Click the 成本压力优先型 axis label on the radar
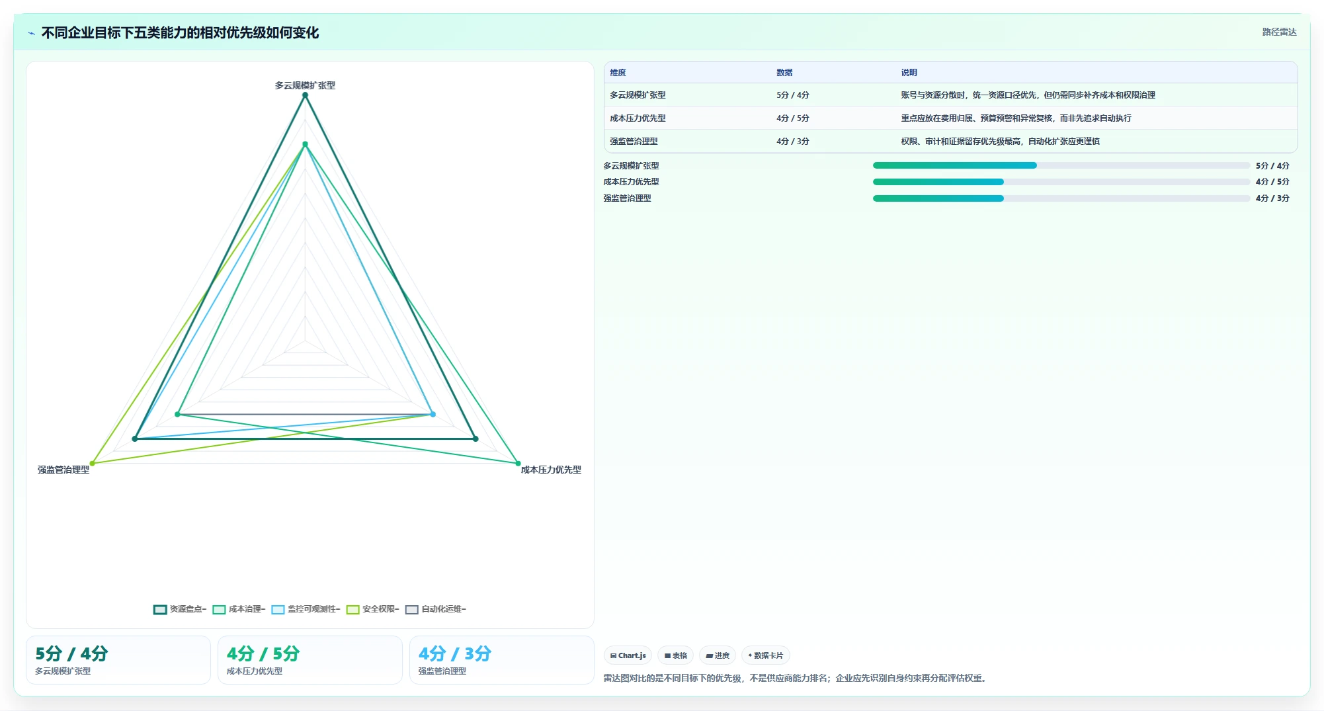1324x711 pixels. pyautogui.click(x=551, y=470)
